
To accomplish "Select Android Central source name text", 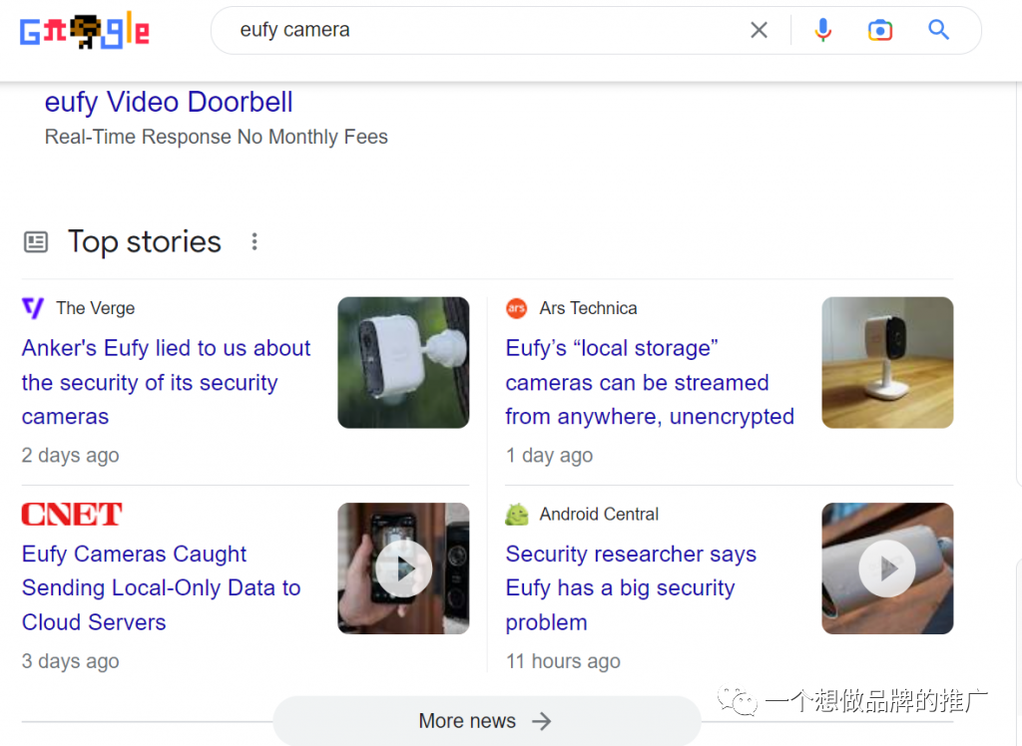I will point(599,514).
